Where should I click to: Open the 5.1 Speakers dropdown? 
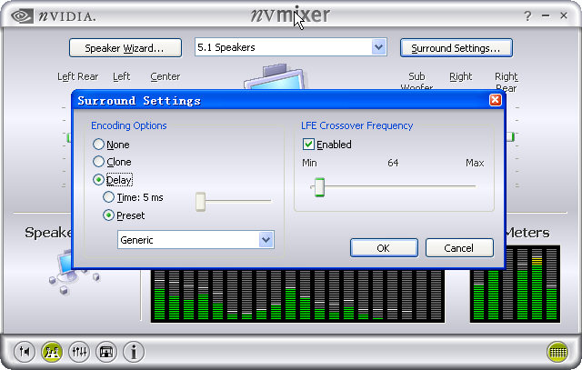378,47
